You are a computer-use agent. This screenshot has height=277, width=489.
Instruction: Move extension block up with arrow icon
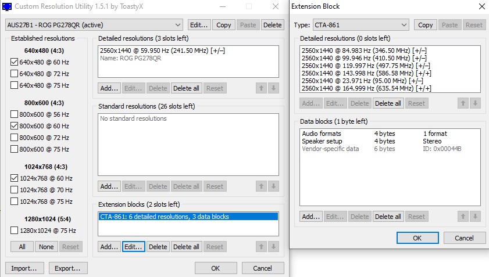(x=260, y=247)
